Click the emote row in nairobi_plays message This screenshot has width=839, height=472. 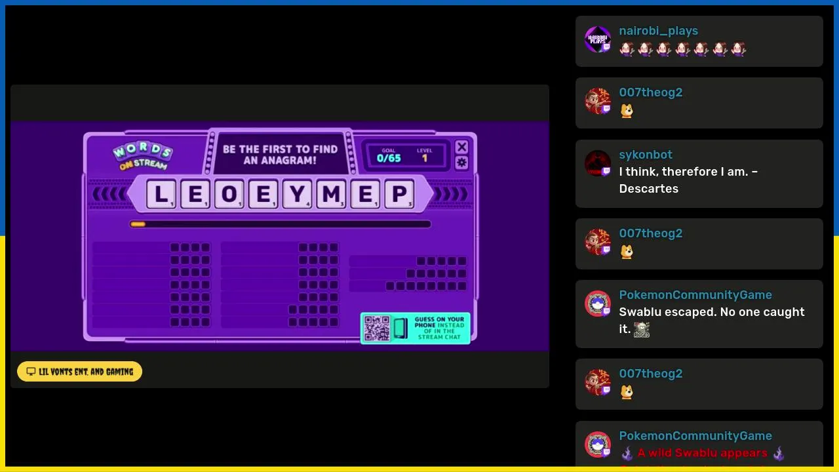coord(682,49)
